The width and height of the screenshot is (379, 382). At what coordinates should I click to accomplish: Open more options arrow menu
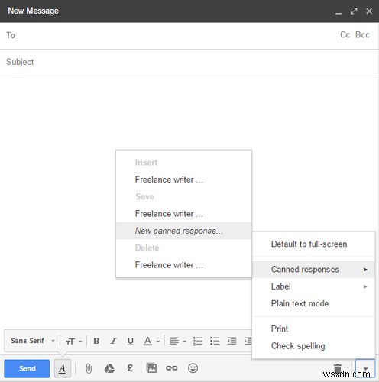click(365, 368)
